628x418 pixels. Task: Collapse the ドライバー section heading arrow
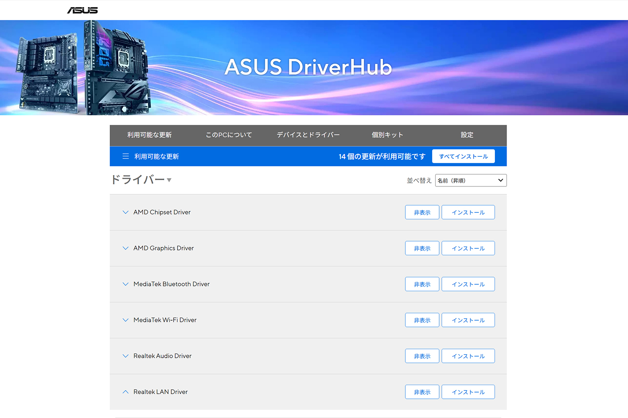169,180
